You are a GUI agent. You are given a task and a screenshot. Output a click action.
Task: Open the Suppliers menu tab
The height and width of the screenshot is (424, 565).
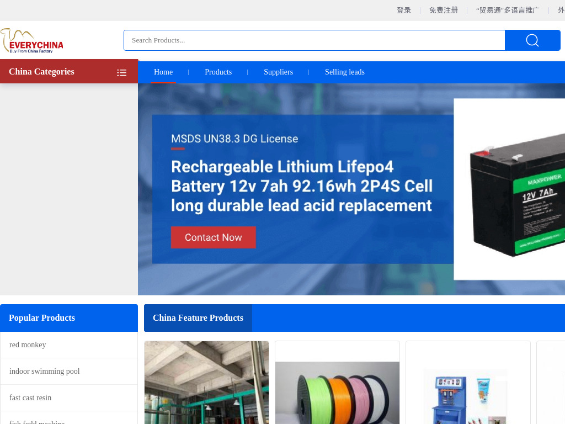[278, 72]
